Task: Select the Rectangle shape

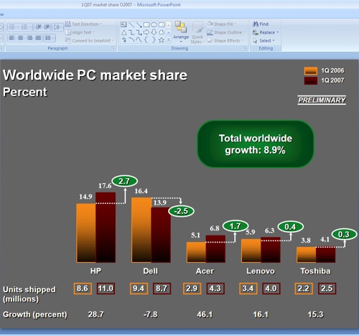Action: click(146, 24)
